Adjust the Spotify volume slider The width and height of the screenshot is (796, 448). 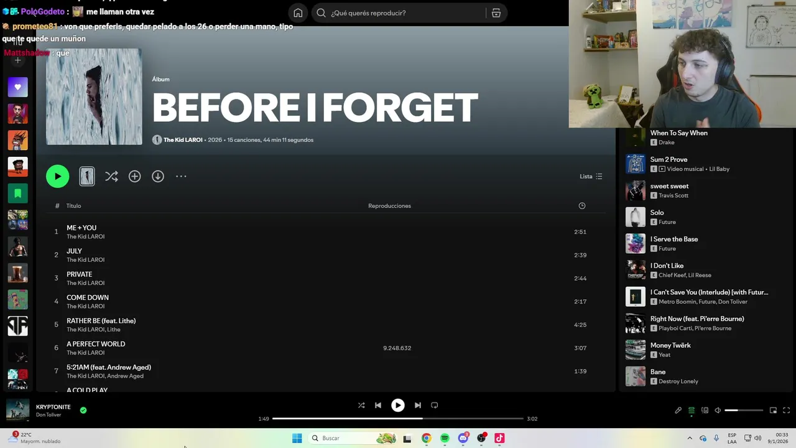tap(744, 410)
